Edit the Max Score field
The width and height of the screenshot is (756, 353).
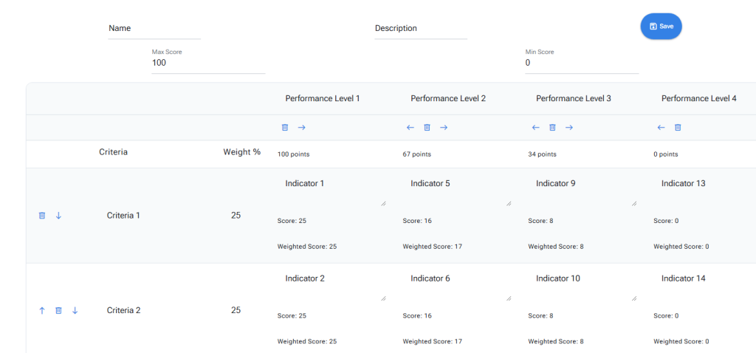click(x=208, y=64)
